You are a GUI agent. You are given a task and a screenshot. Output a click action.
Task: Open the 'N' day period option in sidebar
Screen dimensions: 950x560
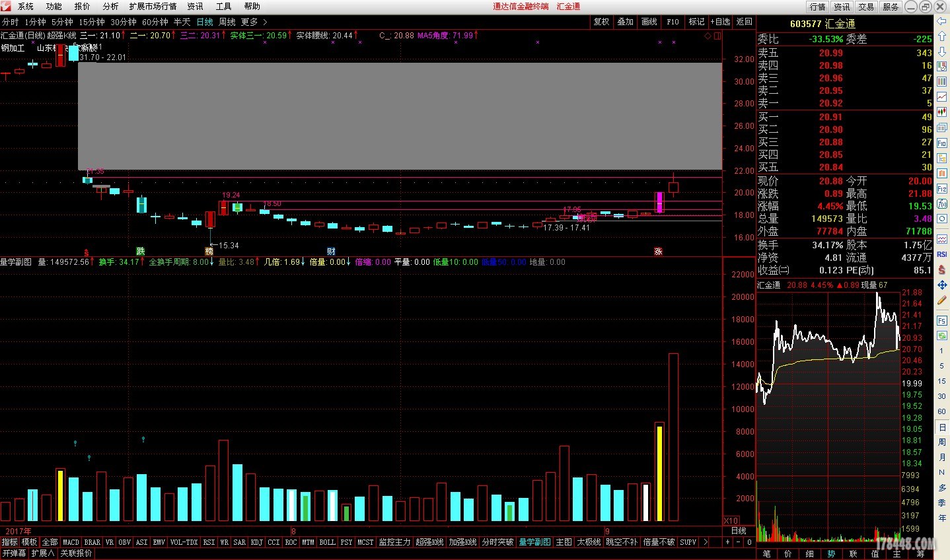click(942, 472)
